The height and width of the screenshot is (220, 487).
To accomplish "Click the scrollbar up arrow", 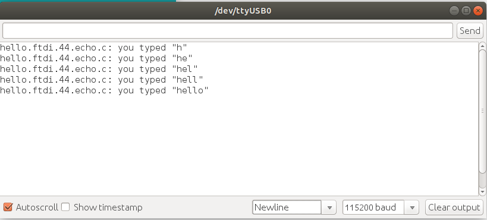I will pos(482,46).
